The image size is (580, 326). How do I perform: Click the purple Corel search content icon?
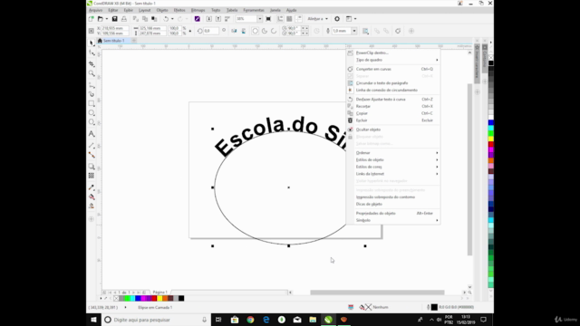coord(198,19)
